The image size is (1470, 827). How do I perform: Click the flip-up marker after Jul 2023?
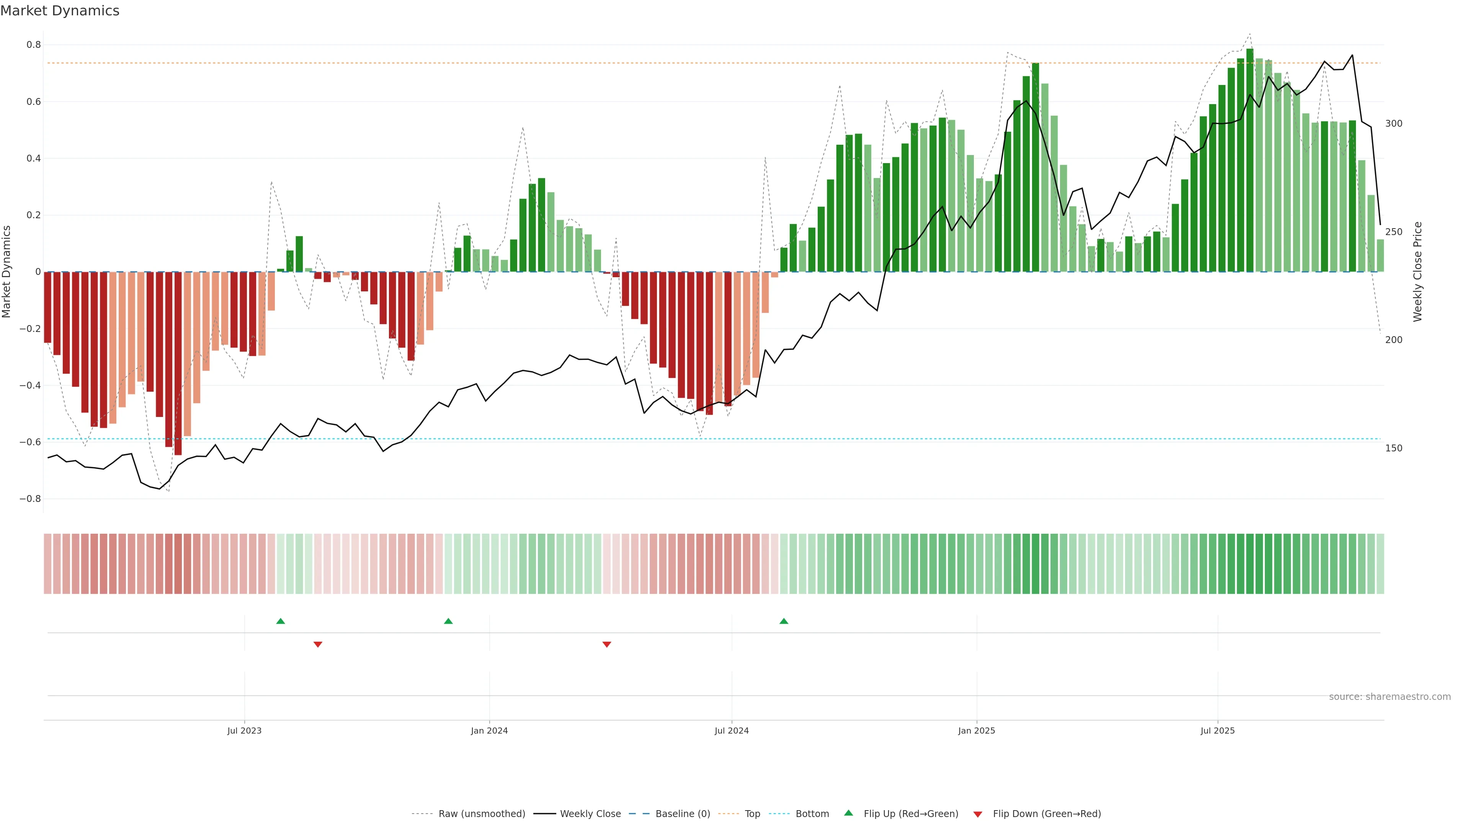280,621
